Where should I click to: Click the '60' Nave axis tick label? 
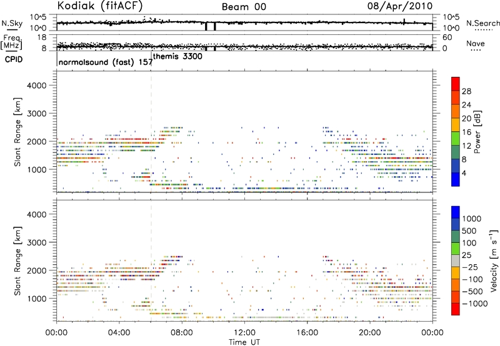(447, 37)
